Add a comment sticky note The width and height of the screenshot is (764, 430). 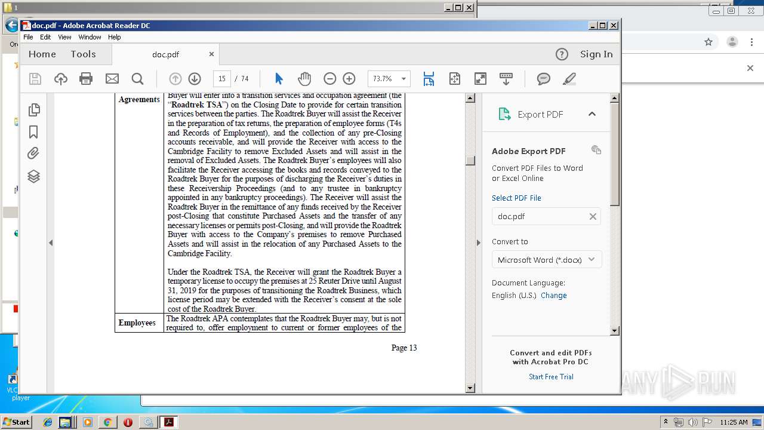[543, 79]
